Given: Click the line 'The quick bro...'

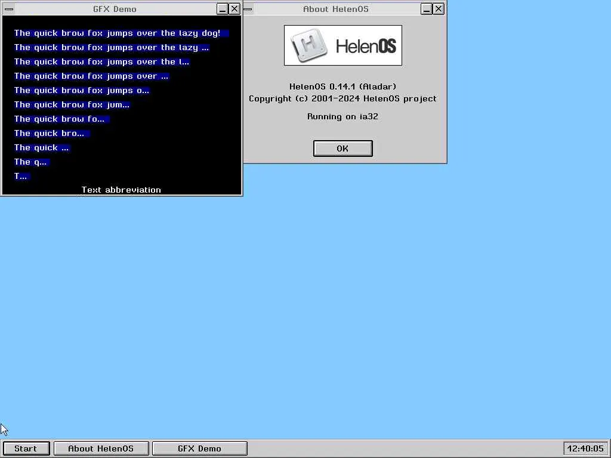Looking at the screenshot, I should (52, 133).
